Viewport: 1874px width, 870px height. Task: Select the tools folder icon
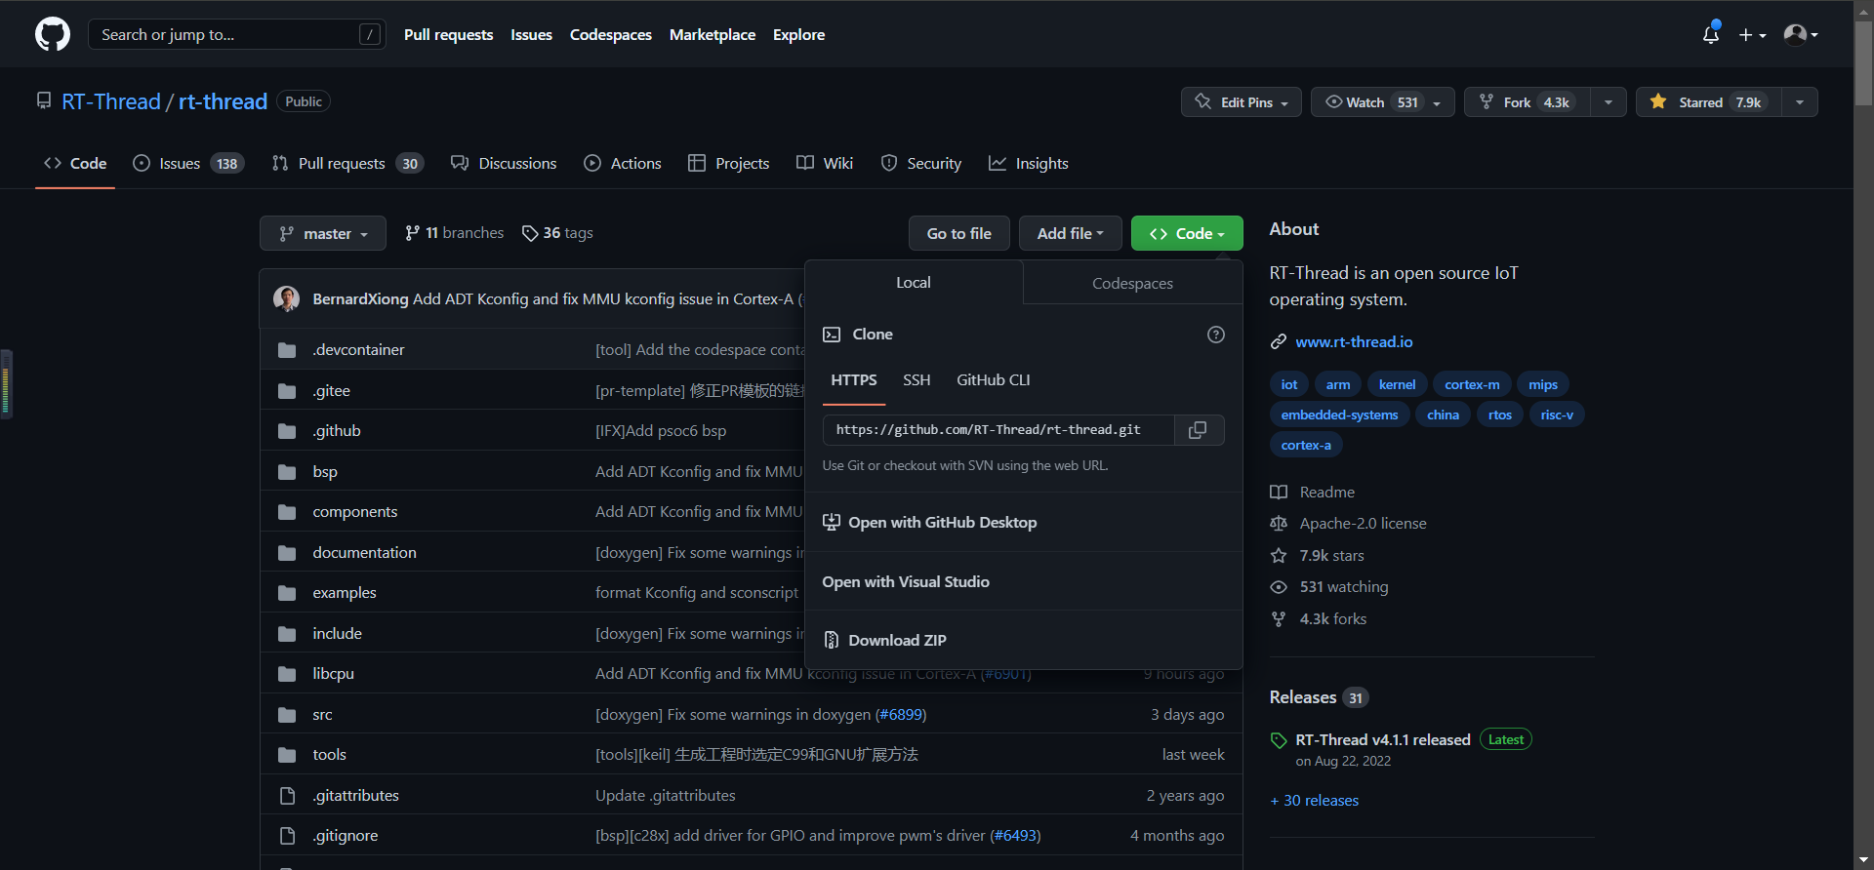coord(287,755)
